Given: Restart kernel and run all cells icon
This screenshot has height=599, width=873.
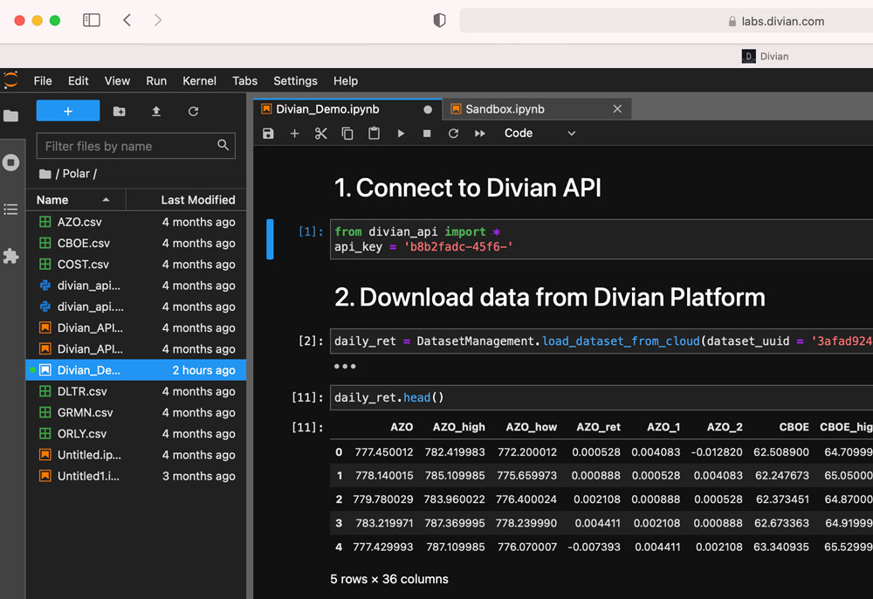Looking at the screenshot, I should point(480,133).
